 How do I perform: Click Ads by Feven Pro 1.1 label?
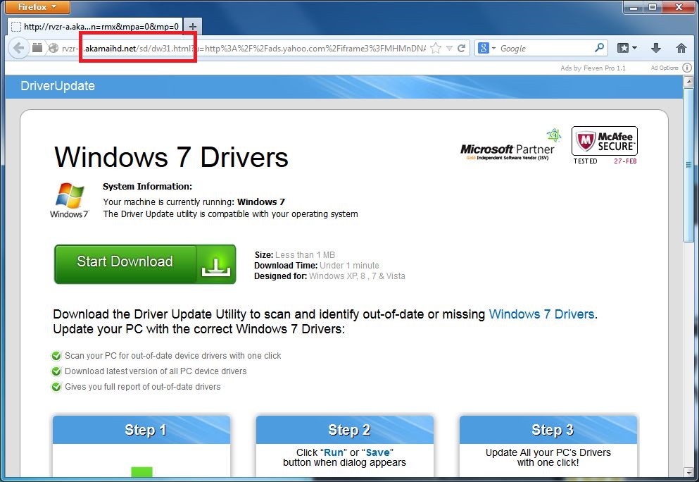coord(593,68)
